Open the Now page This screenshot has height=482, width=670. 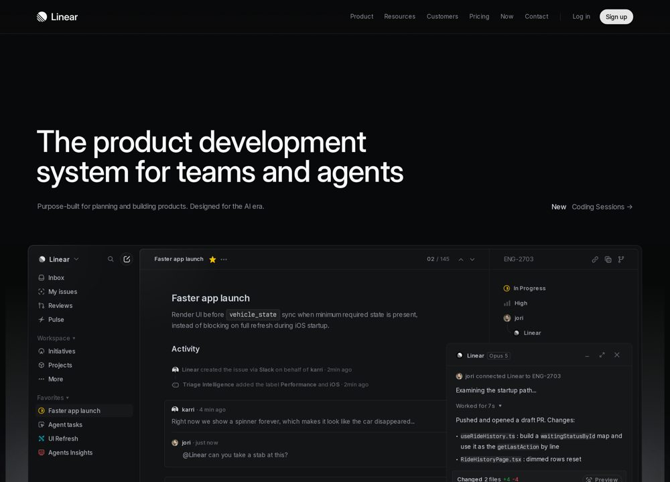[x=507, y=17]
